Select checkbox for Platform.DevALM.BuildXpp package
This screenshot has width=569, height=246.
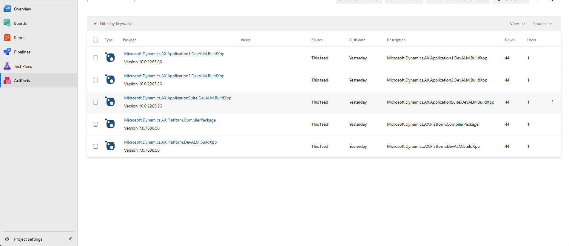click(x=95, y=146)
